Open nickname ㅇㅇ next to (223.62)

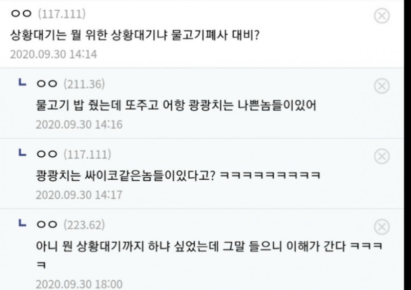tap(47, 225)
